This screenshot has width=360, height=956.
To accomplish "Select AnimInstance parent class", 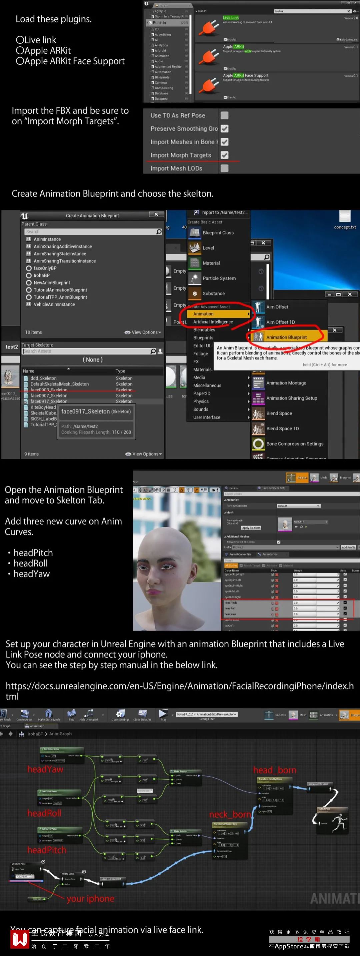I will click(47, 239).
